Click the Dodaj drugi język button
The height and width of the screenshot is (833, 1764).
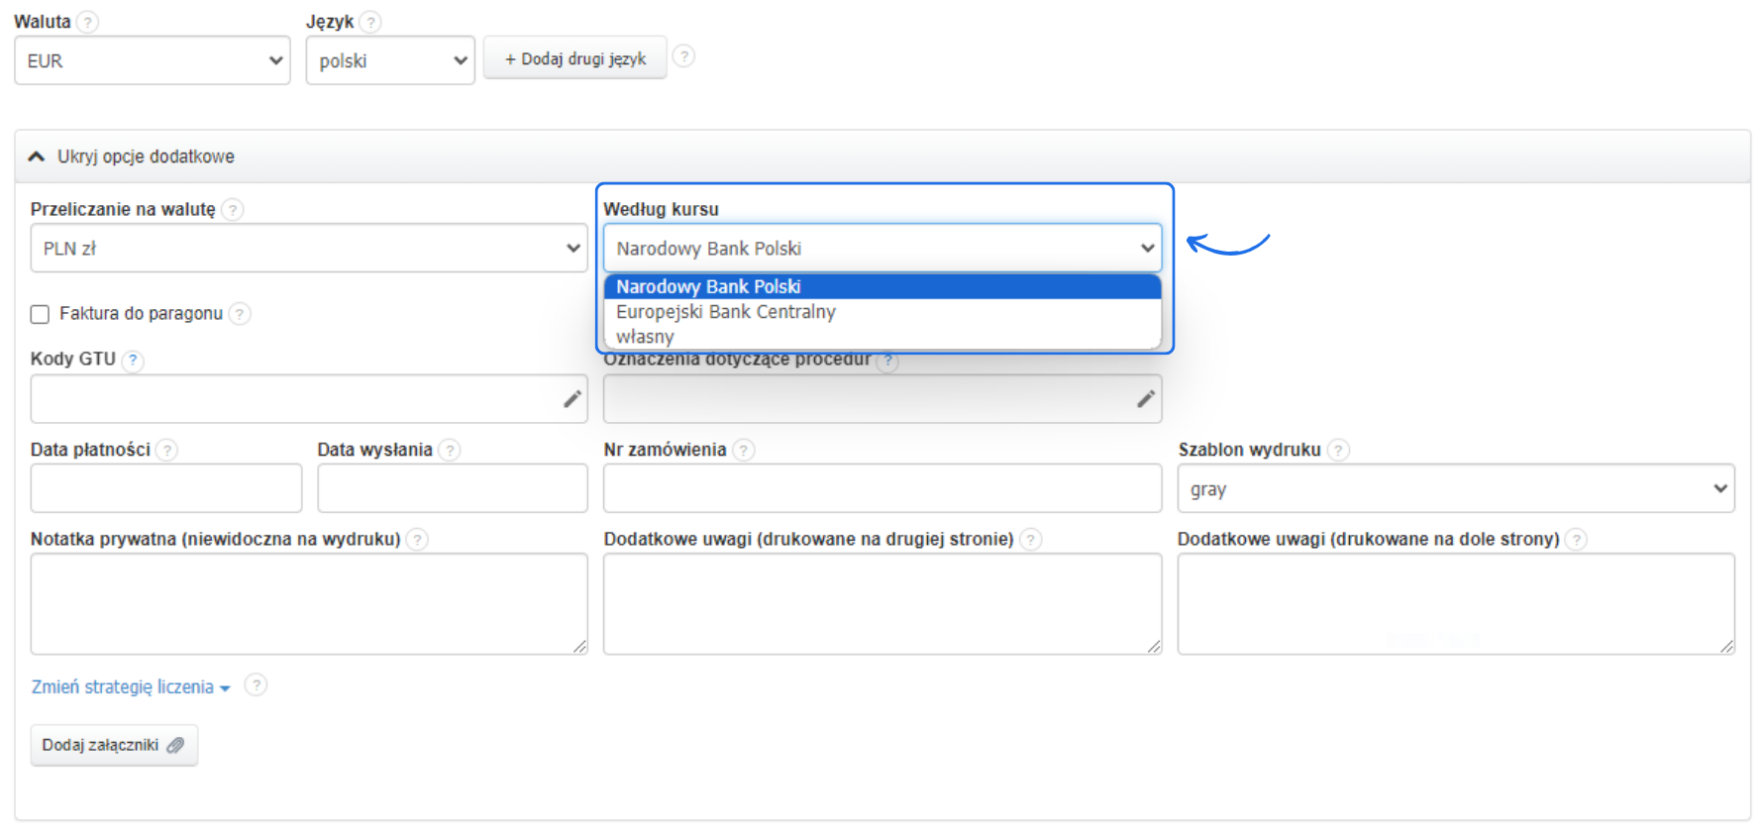(574, 59)
